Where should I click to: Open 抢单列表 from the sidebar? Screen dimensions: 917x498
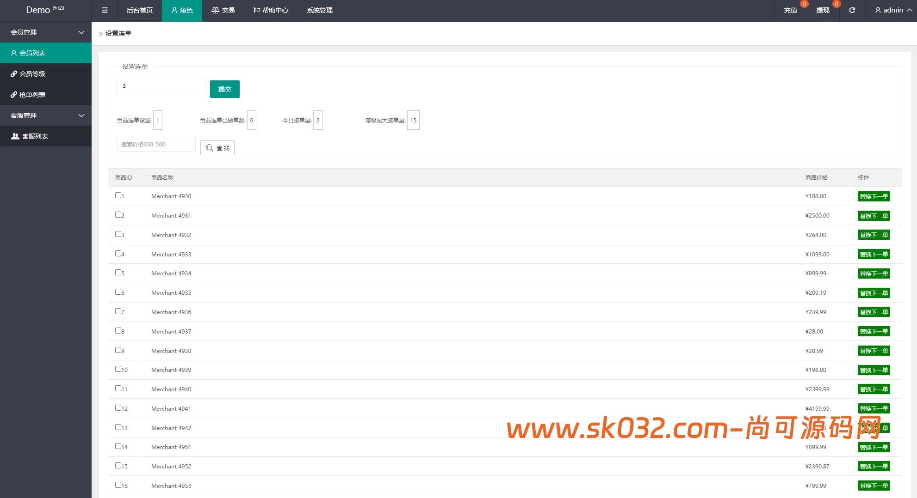[32, 95]
